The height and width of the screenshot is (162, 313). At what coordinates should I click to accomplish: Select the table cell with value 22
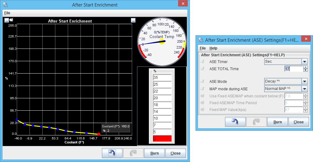click(162, 91)
